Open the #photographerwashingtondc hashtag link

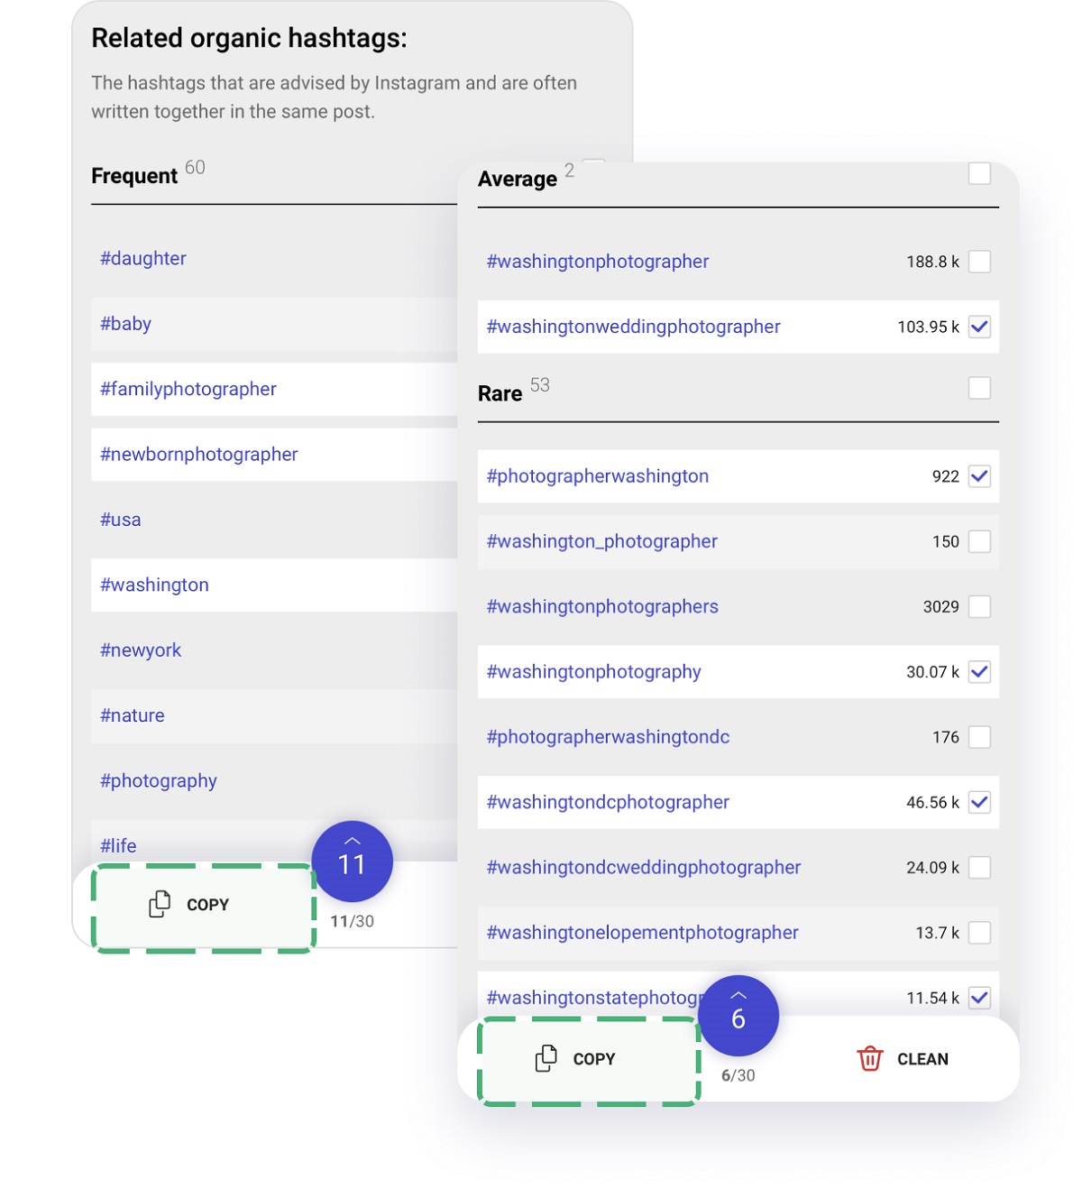tap(608, 737)
